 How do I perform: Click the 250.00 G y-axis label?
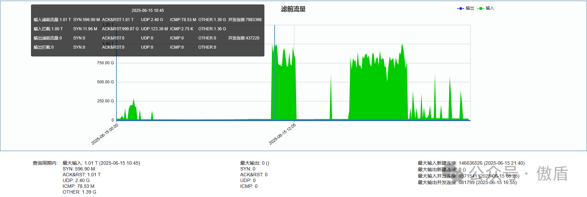pyautogui.click(x=105, y=101)
